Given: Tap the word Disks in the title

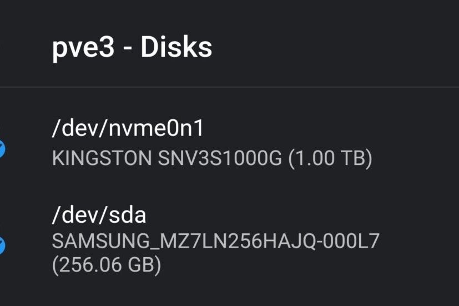Looking at the screenshot, I should [x=176, y=47].
